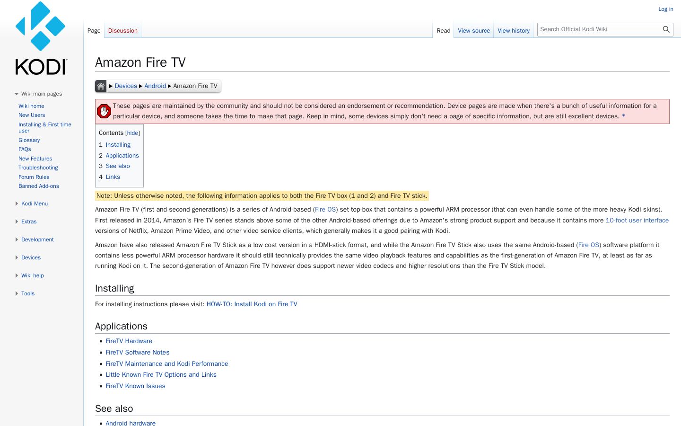The height and width of the screenshot is (426, 681).
Task: Open the FireTV Software Notes link
Action: tap(138, 353)
